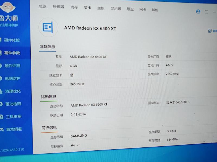Image resolution: width=217 pixels, height=162 pixels.
Task: Open the 显示器 tab
Action: click(116, 9)
